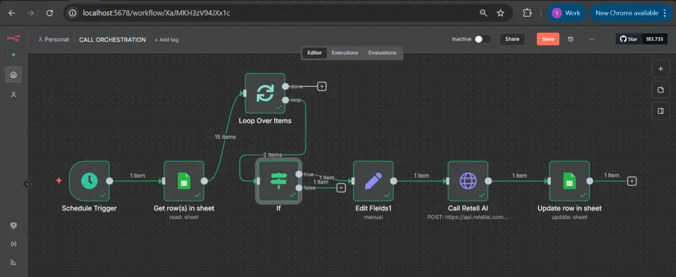This screenshot has width=676, height=277.
Task: Go to home overview in sidebar
Action: (14, 75)
